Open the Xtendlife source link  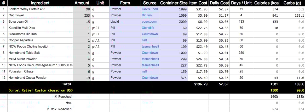tap(148, 28)
